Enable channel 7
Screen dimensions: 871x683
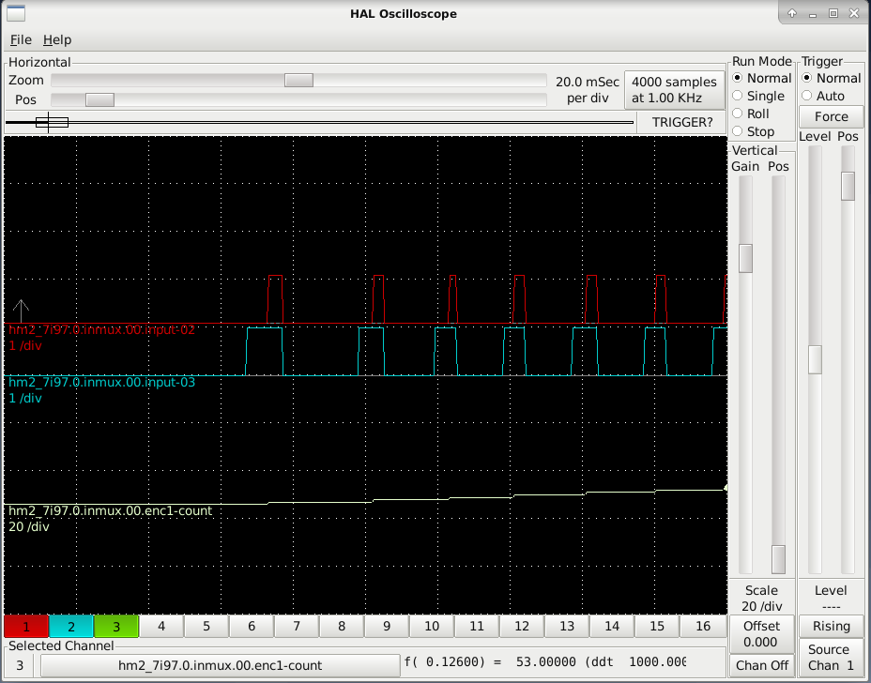(x=297, y=627)
